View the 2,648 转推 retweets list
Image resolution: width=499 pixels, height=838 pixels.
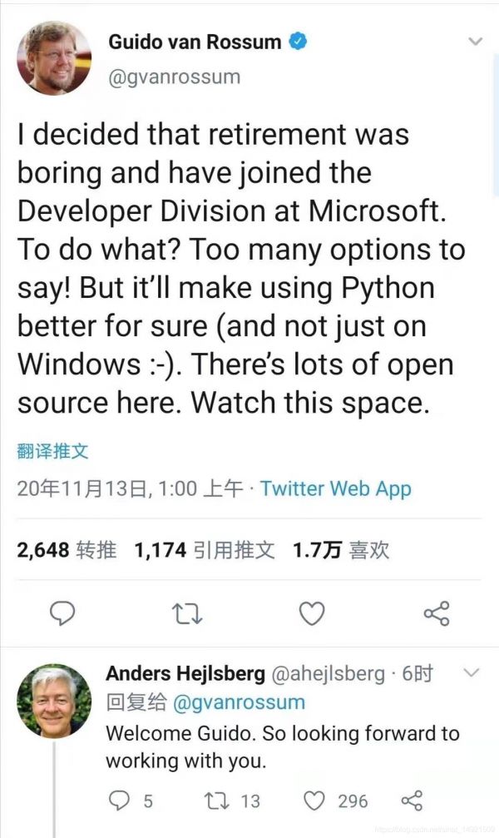67,549
